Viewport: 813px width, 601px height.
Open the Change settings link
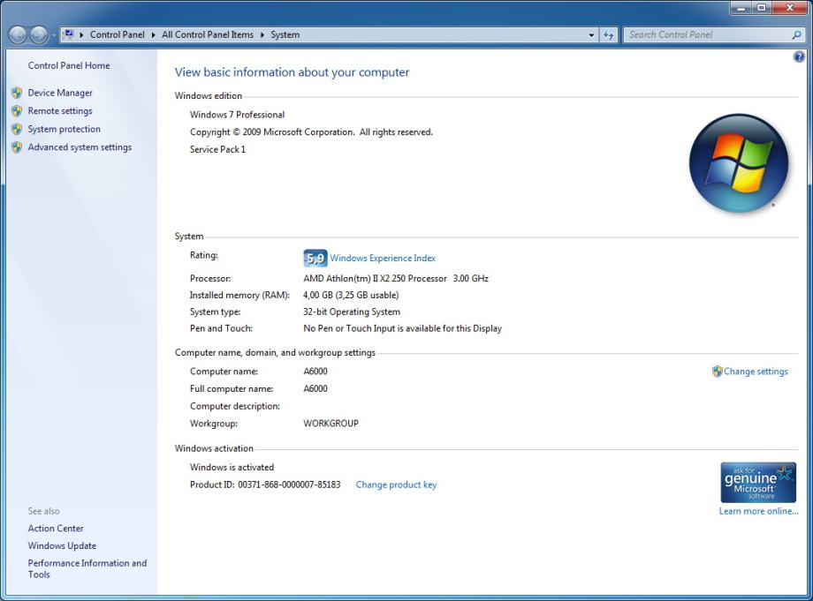[756, 372]
